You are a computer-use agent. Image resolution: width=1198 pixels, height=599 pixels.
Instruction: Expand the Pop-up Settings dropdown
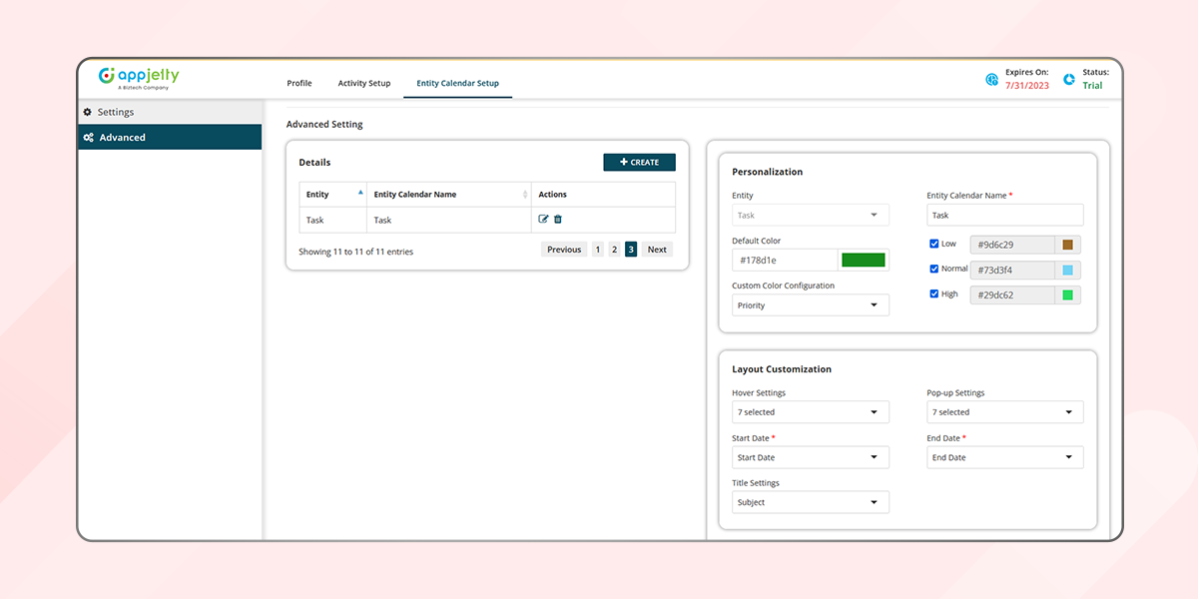tap(1004, 412)
